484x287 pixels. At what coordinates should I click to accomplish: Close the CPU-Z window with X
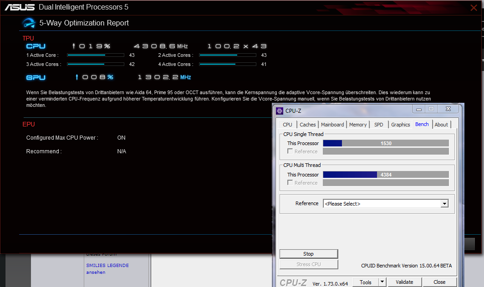(x=448, y=109)
